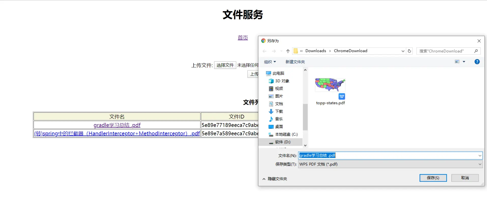This screenshot has width=487, height=222.
Task: Click the 保存(S) button
Action: (x=433, y=178)
